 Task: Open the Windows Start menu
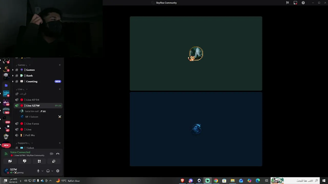(x=324, y=181)
